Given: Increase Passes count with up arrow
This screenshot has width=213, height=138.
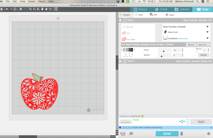Looking at the screenshot, I should (209, 49).
